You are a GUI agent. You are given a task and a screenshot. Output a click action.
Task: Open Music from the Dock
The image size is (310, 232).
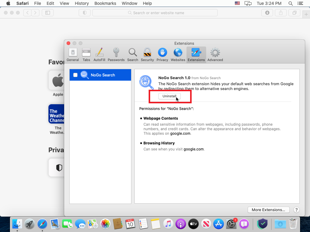[168, 224]
